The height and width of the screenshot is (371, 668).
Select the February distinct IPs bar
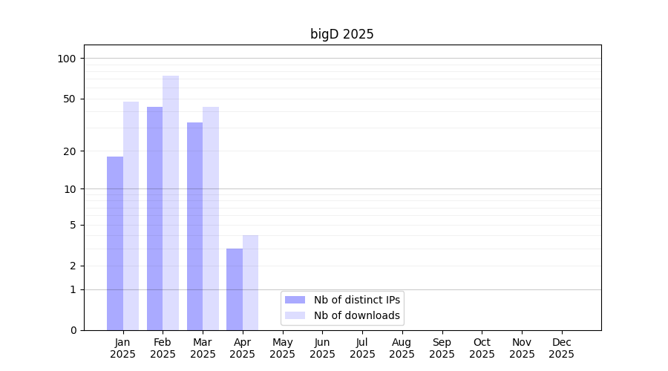pyautogui.click(x=154, y=218)
